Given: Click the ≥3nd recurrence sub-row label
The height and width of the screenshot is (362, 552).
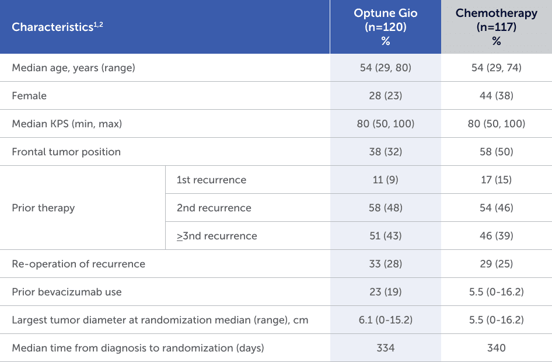Looking at the screenshot, I should click(216, 236).
